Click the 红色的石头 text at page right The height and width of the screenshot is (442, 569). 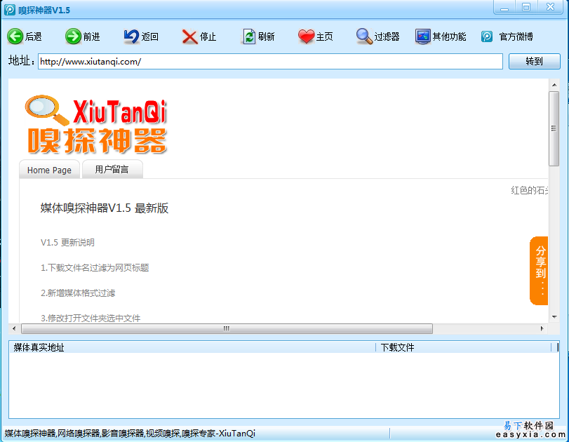point(530,190)
